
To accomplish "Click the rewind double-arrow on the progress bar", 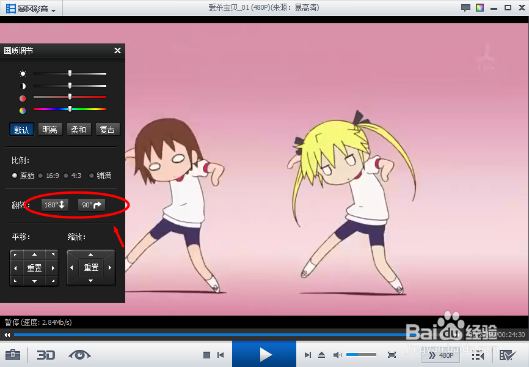I will (x=7, y=335).
